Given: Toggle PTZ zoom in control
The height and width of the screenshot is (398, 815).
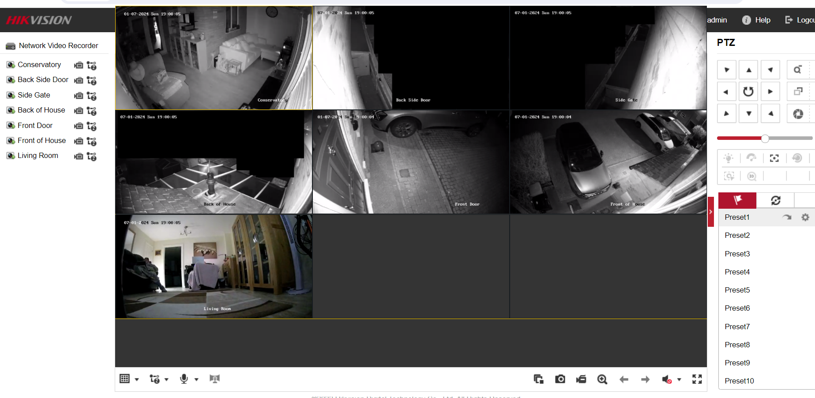Looking at the screenshot, I should point(797,69).
